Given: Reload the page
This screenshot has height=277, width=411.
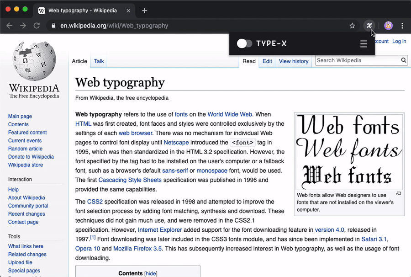Looking at the screenshot, I should pos(37,26).
